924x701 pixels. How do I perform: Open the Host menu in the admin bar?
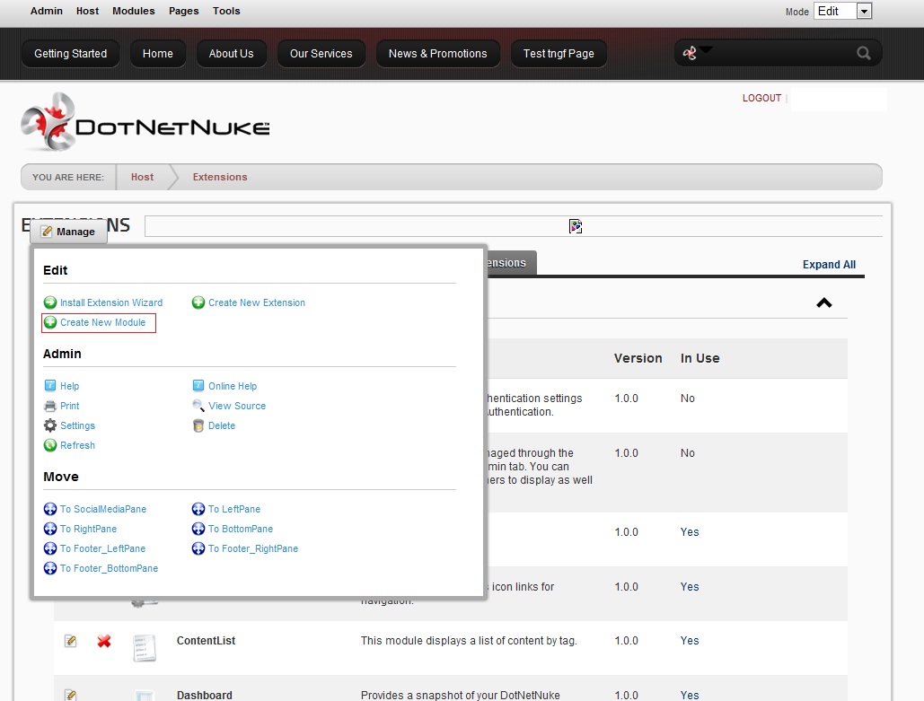[x=86, y=11]
